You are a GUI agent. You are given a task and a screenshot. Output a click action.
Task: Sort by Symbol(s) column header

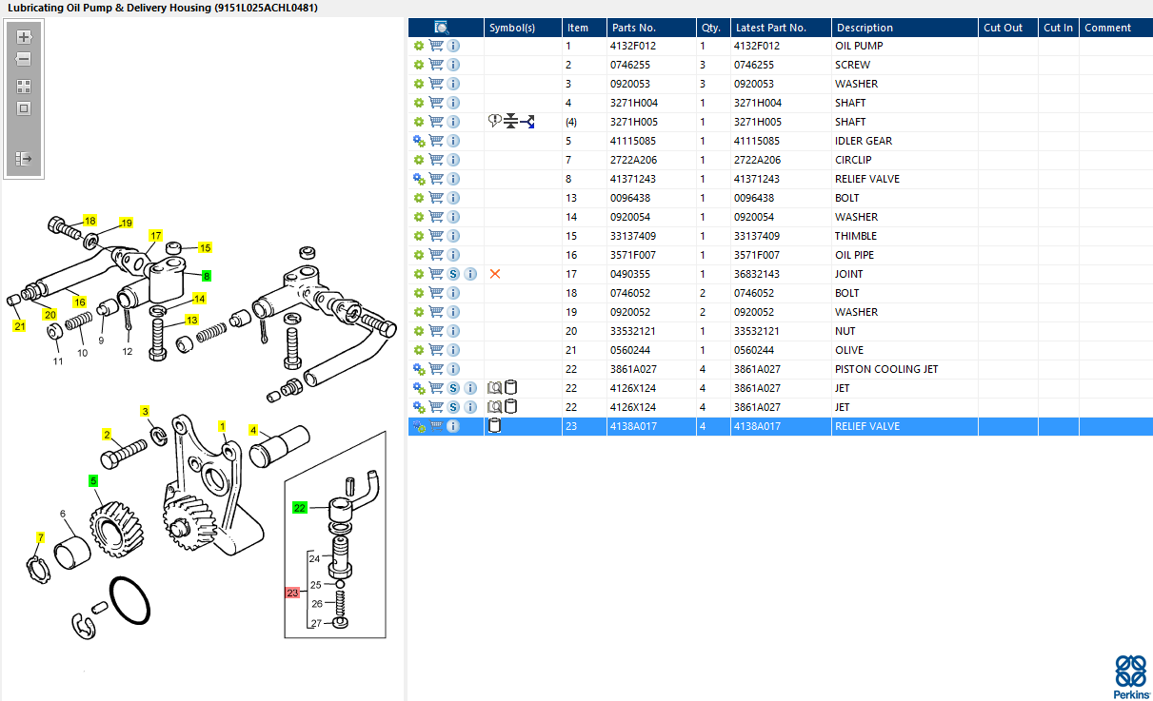[512, 28]
